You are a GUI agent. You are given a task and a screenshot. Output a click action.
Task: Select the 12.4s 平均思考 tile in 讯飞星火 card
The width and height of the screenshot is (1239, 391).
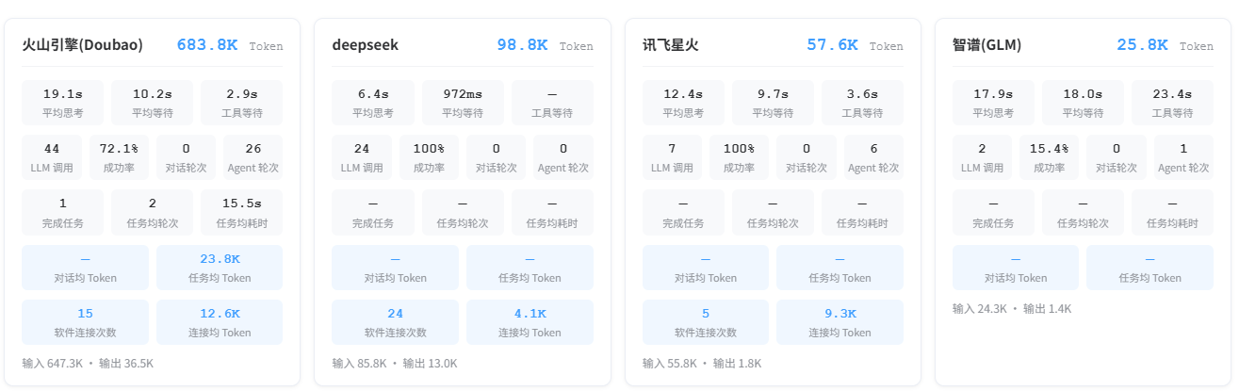683,103
